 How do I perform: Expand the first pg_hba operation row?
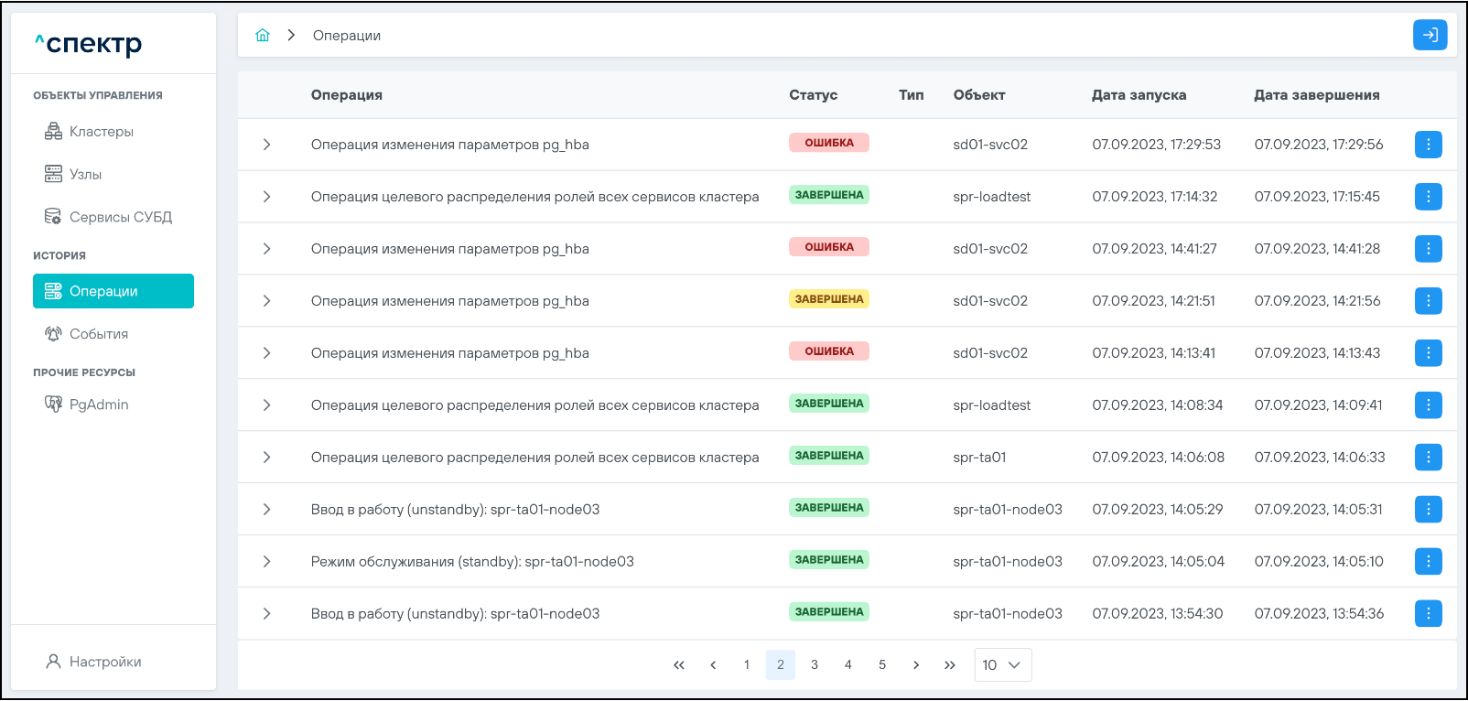266,145
